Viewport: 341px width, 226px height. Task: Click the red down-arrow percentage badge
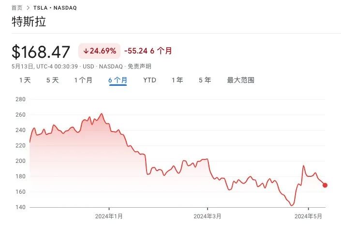click(x=99, y=51)
